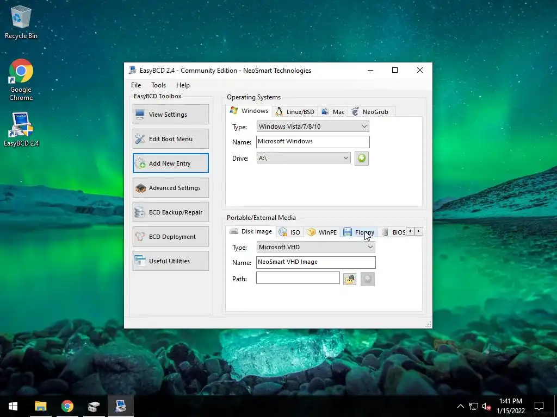Click the taskbar clock showing 1:41 PM

[511, 406]
